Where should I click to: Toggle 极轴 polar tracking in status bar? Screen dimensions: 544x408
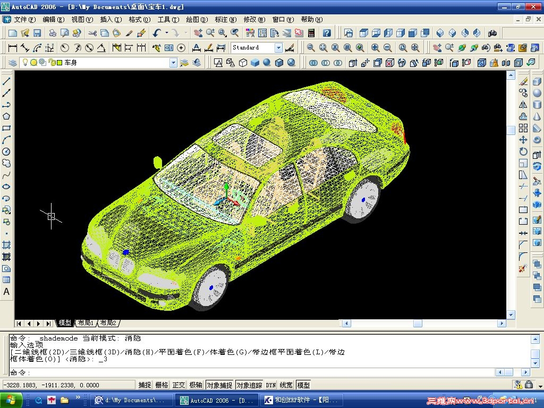tap(195, 385)
